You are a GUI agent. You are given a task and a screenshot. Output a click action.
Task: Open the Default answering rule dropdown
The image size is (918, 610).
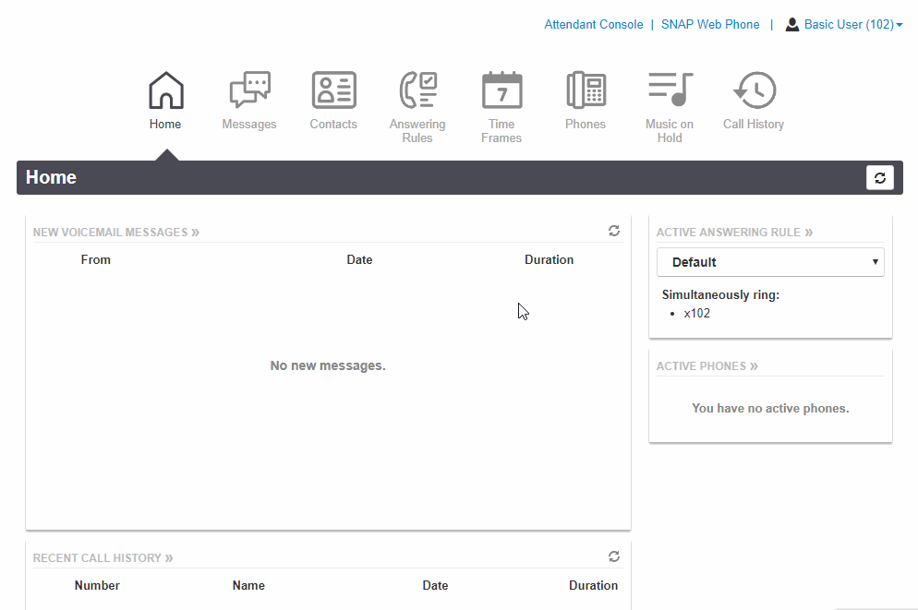pyautogui.click(x=770, y=262)
